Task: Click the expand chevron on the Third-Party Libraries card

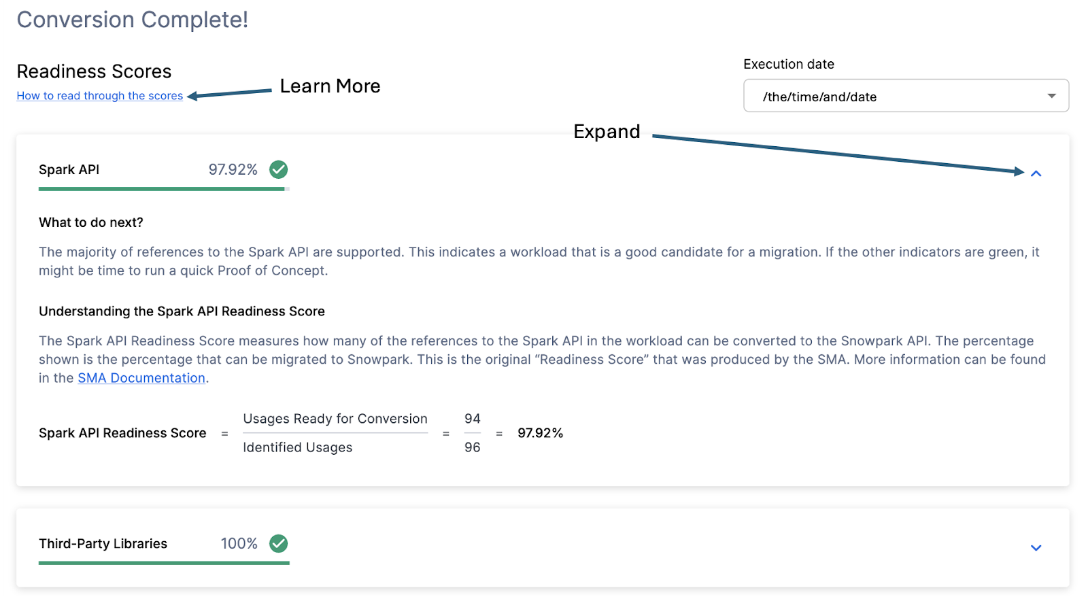Action: click(x=1036, y=547)
